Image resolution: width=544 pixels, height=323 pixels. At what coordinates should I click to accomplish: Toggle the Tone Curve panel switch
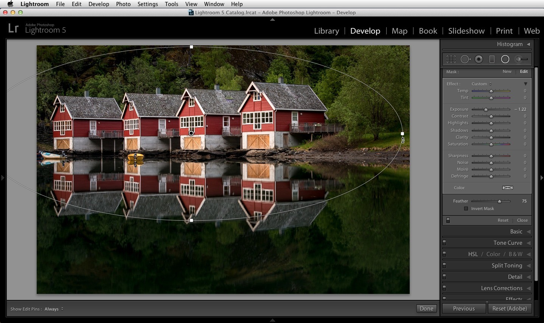pyautogui.click(x=445, y=243)
